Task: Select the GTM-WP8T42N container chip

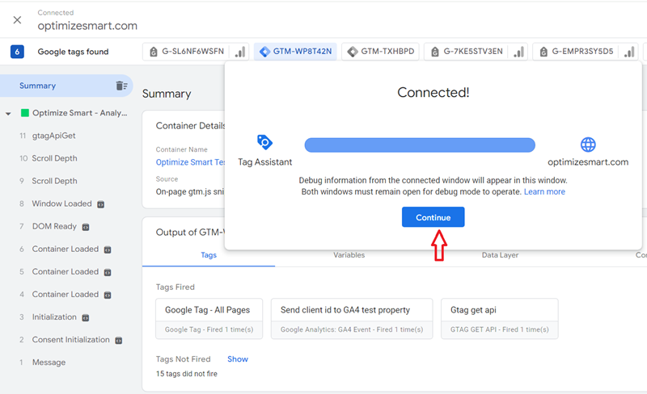Action: (x=295, y=52)
